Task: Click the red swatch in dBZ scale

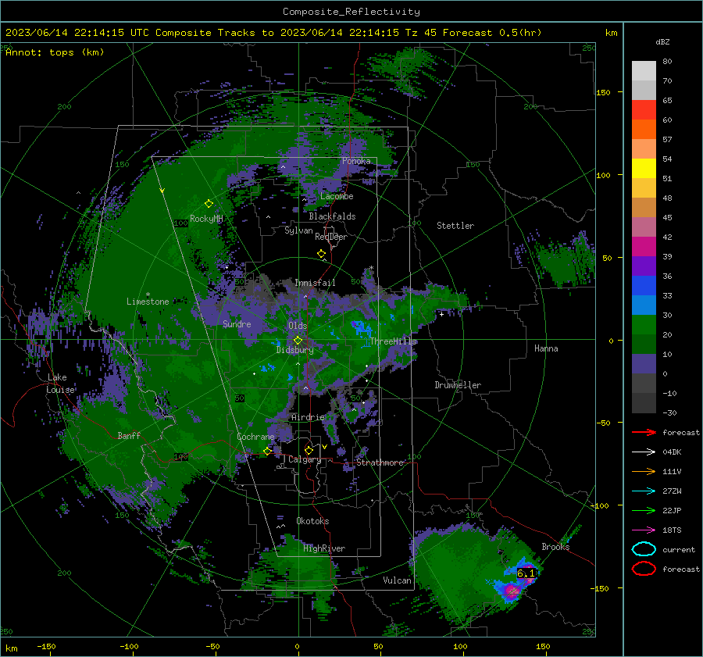Action: (x=644, y=110)
